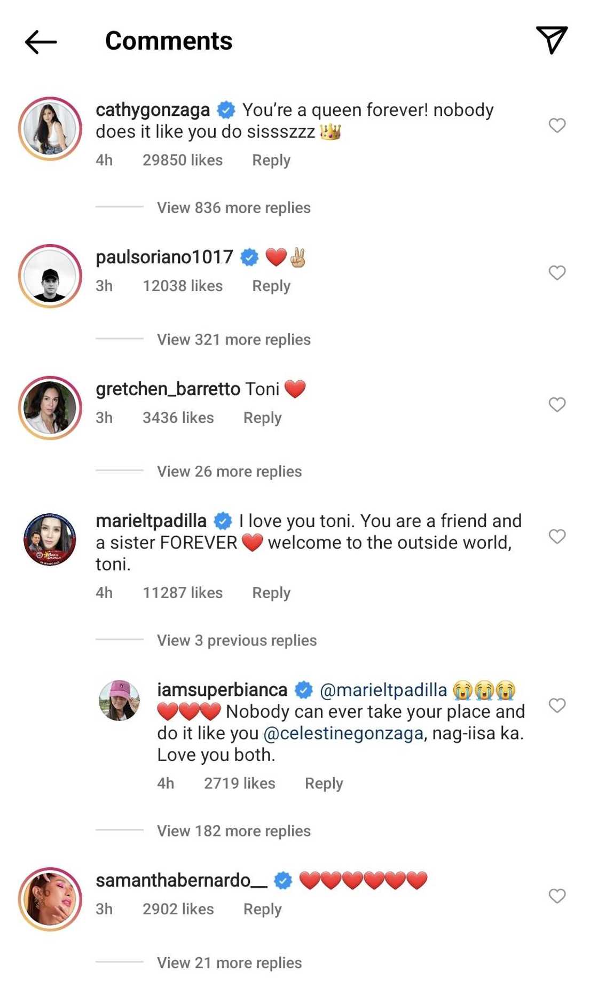Expand View 321 more replies
The image size is (598, 995).
coord(233,340)
